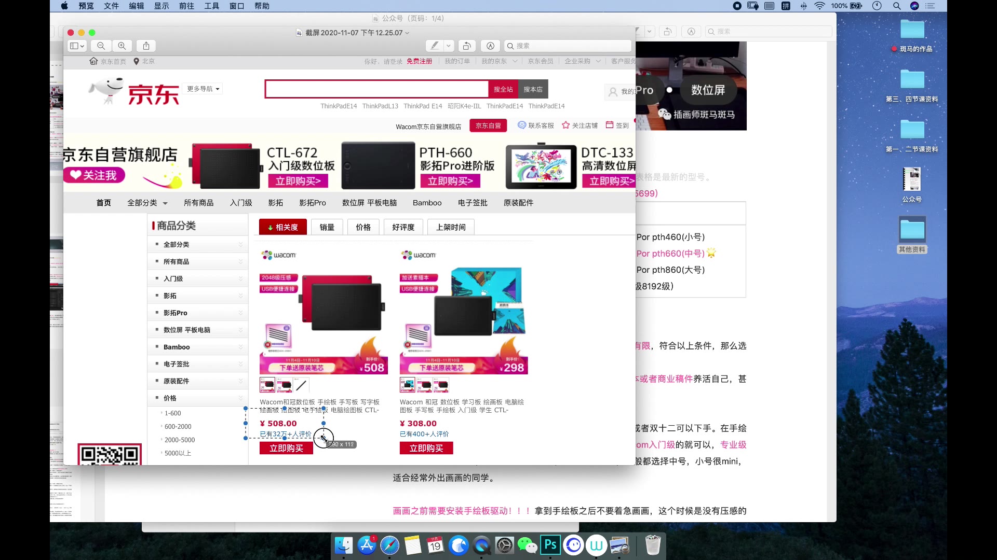Open the Trash in the Dock
Screen dimensions: 997x560
pyautogui.click(x=653, y=545)
